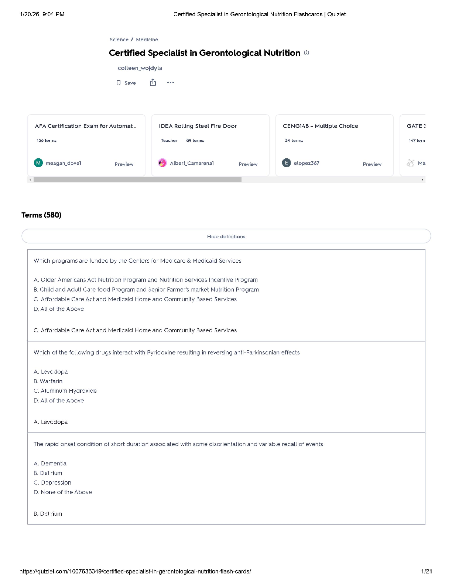Image resolution: width=452 pixels, height=586 pixels.
Task: Open the three-dots more options menu
Action: pos(170,82)
